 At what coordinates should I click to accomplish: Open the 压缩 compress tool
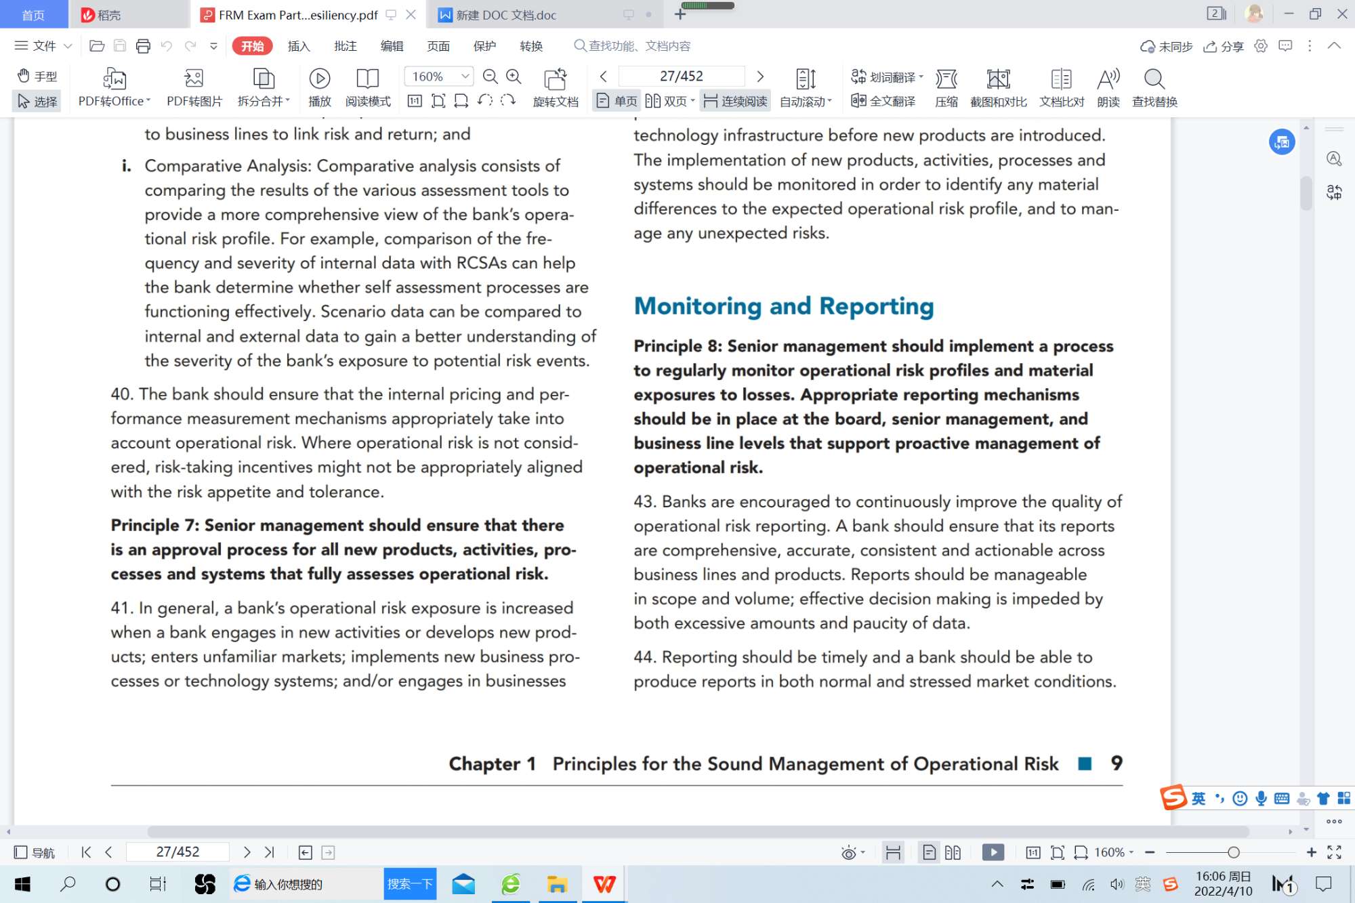pos(946,79)
